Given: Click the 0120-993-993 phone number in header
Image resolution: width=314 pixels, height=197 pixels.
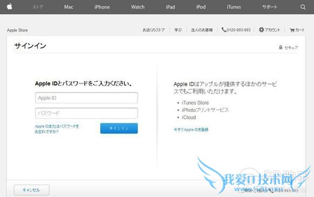Looking at the screenshot, I should [239, 30].
